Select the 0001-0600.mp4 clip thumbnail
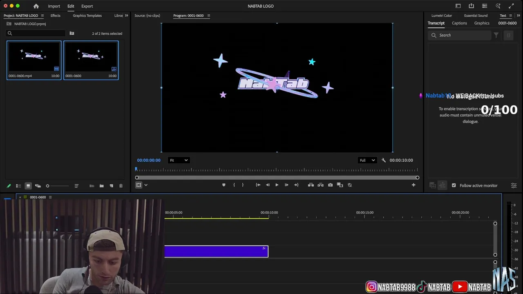 (x=34, y=57)
